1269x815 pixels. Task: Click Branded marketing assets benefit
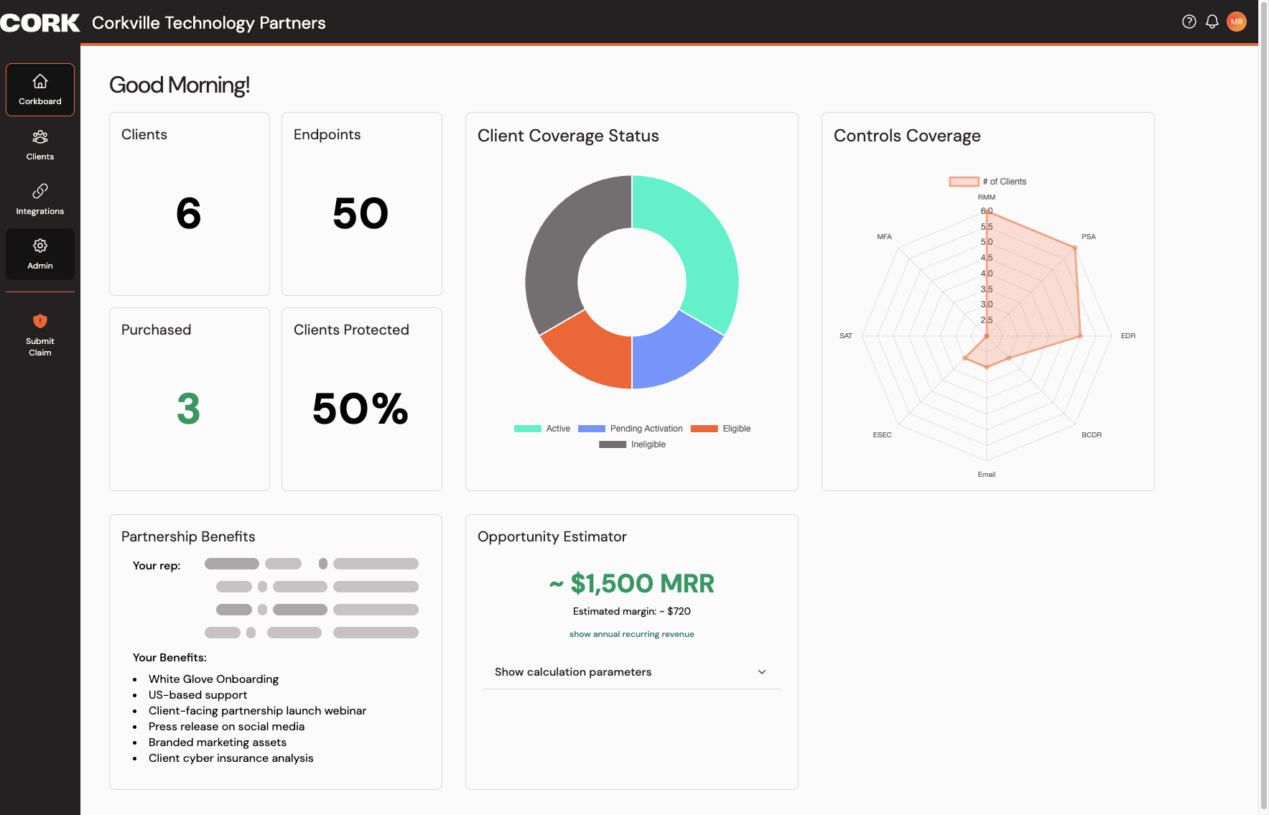tap(217, 742)
